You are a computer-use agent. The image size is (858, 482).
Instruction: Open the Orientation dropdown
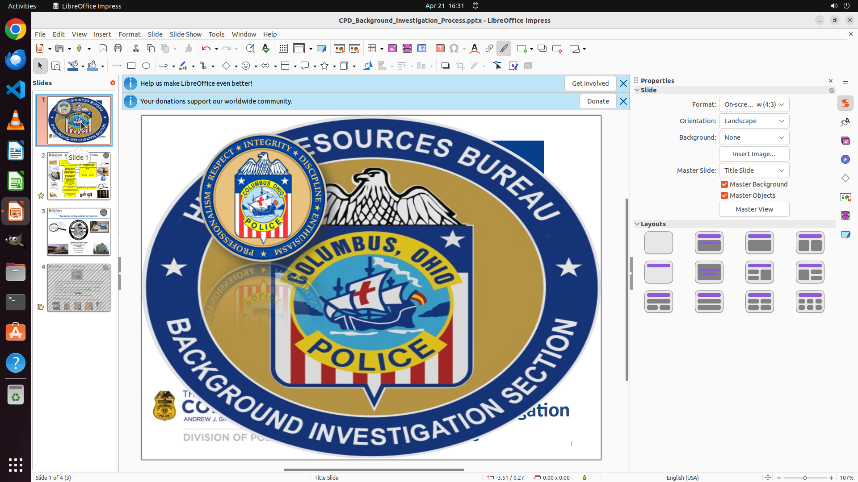point(754,121)
